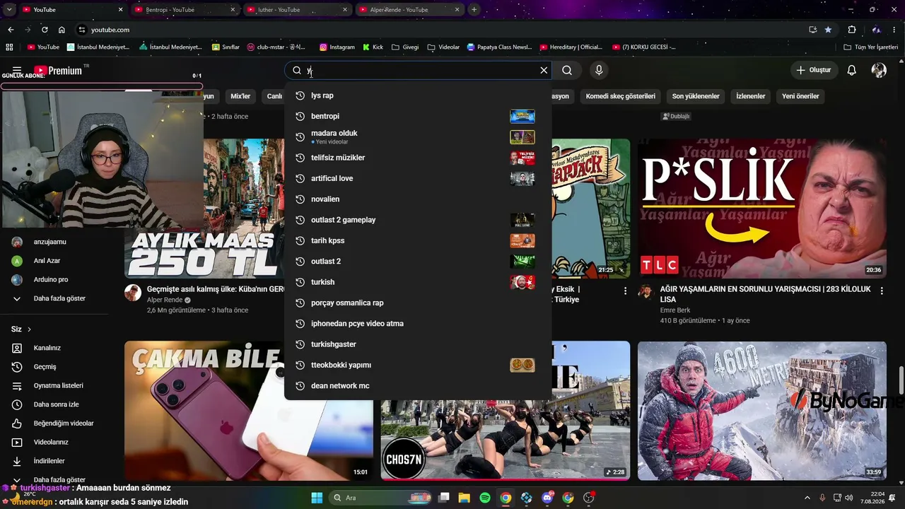Open Spotify from the taskbar
This screenshot has height=509, width=905.
pyautogui.click(x=485, y=498)
